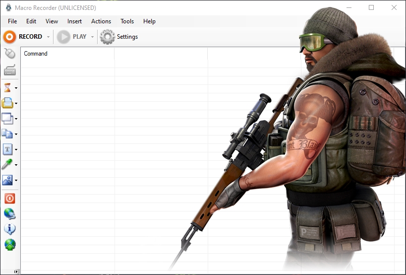406x275 pixels.
Task: Click the clipboard copy documents icon
Action: [7, 134]
